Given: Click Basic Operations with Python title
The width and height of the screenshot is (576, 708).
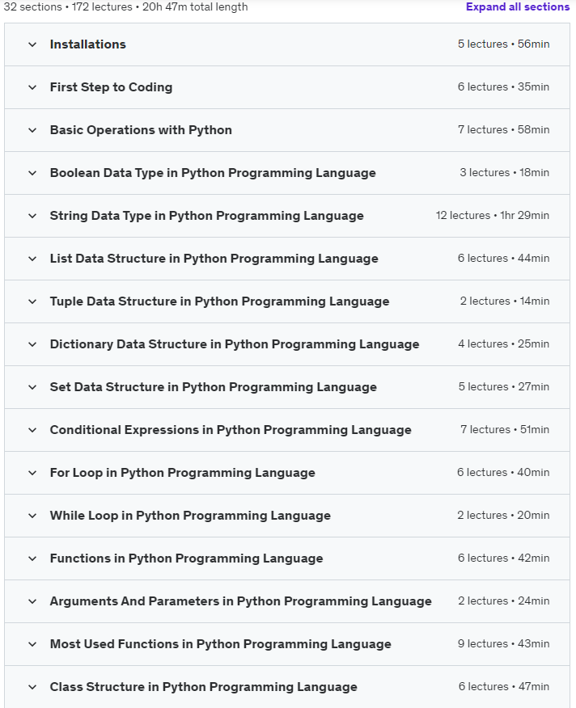Looking at the screenshot, I should 141,130.
